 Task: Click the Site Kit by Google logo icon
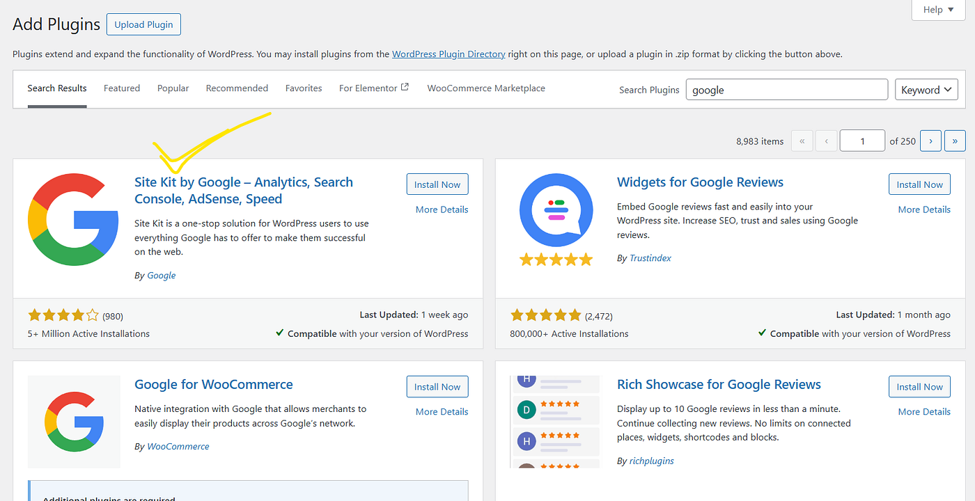pyautogui.click(x=73, y=219)
